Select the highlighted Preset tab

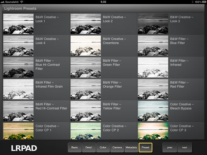[x=145, y=148]
